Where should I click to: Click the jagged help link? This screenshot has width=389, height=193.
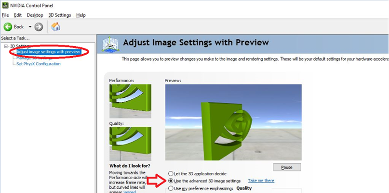tap(130, 192)
